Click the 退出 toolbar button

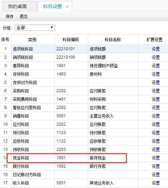pyautogui.click(x=23, y=16)
